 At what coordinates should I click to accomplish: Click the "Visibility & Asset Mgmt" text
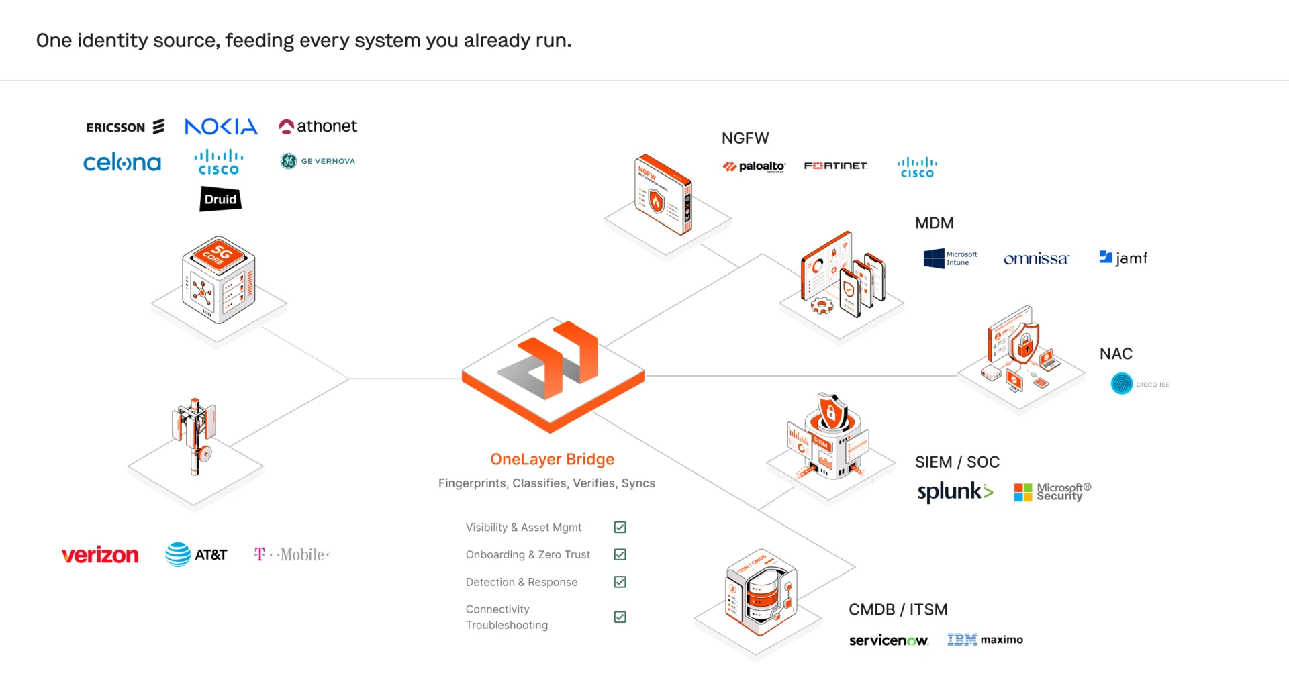point(524,528)
